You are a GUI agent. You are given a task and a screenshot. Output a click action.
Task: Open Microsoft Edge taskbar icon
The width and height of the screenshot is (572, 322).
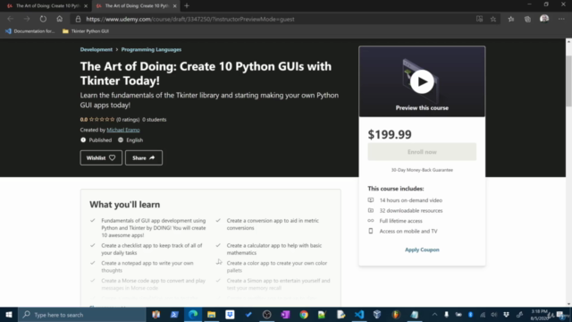[193, 314]
